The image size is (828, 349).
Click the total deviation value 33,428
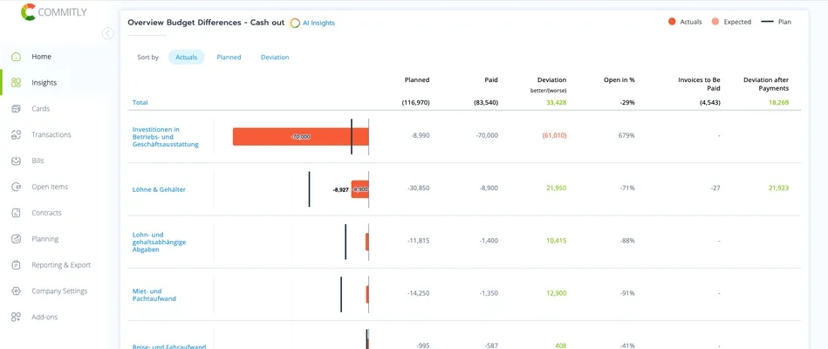tap(556, 102)
